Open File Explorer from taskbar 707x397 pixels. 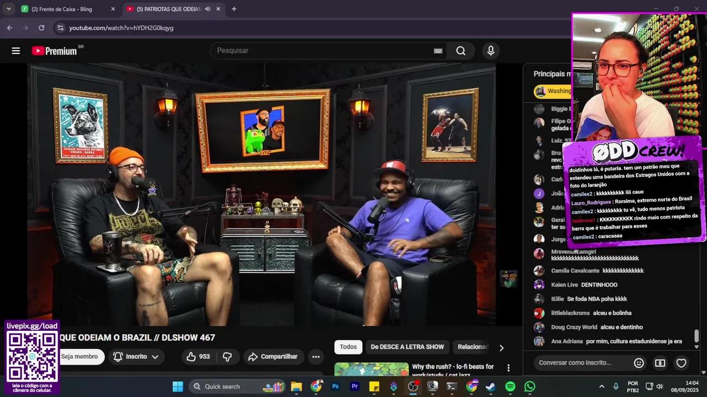[x=297, y=387]
